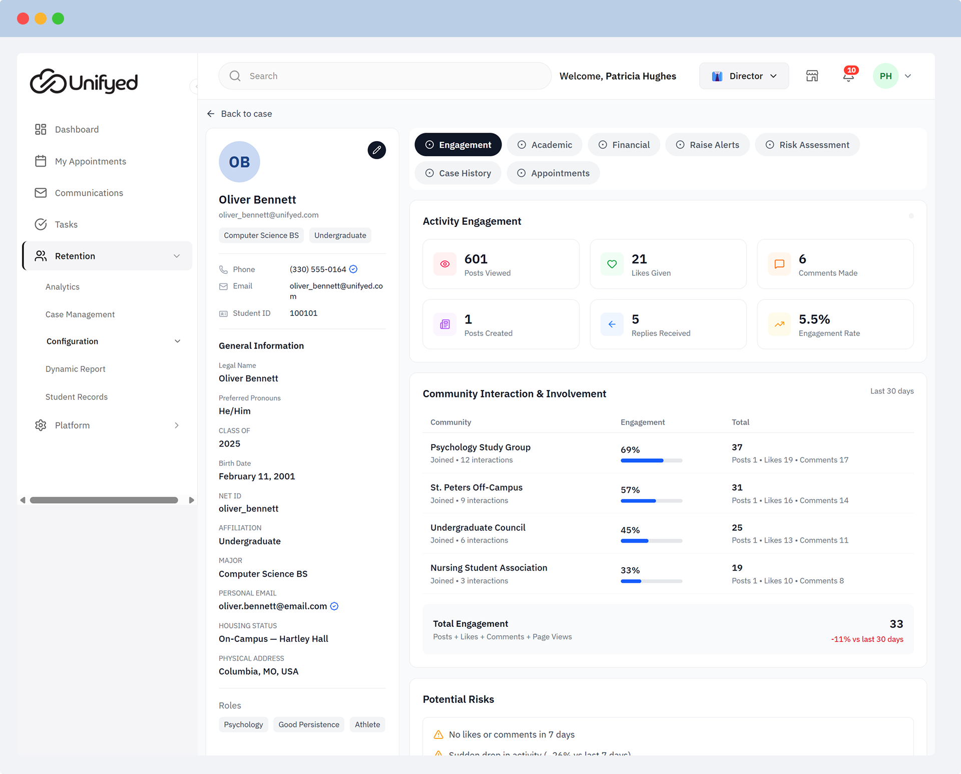This screenshot has width=961, height=774.
Task: Open the Case History tab
Action: click(x=457, y=173)
